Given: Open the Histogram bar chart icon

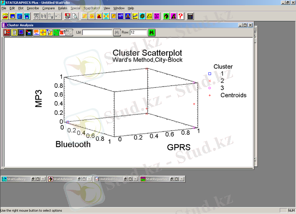Looking at the screenshot, I should click(99, 16).
